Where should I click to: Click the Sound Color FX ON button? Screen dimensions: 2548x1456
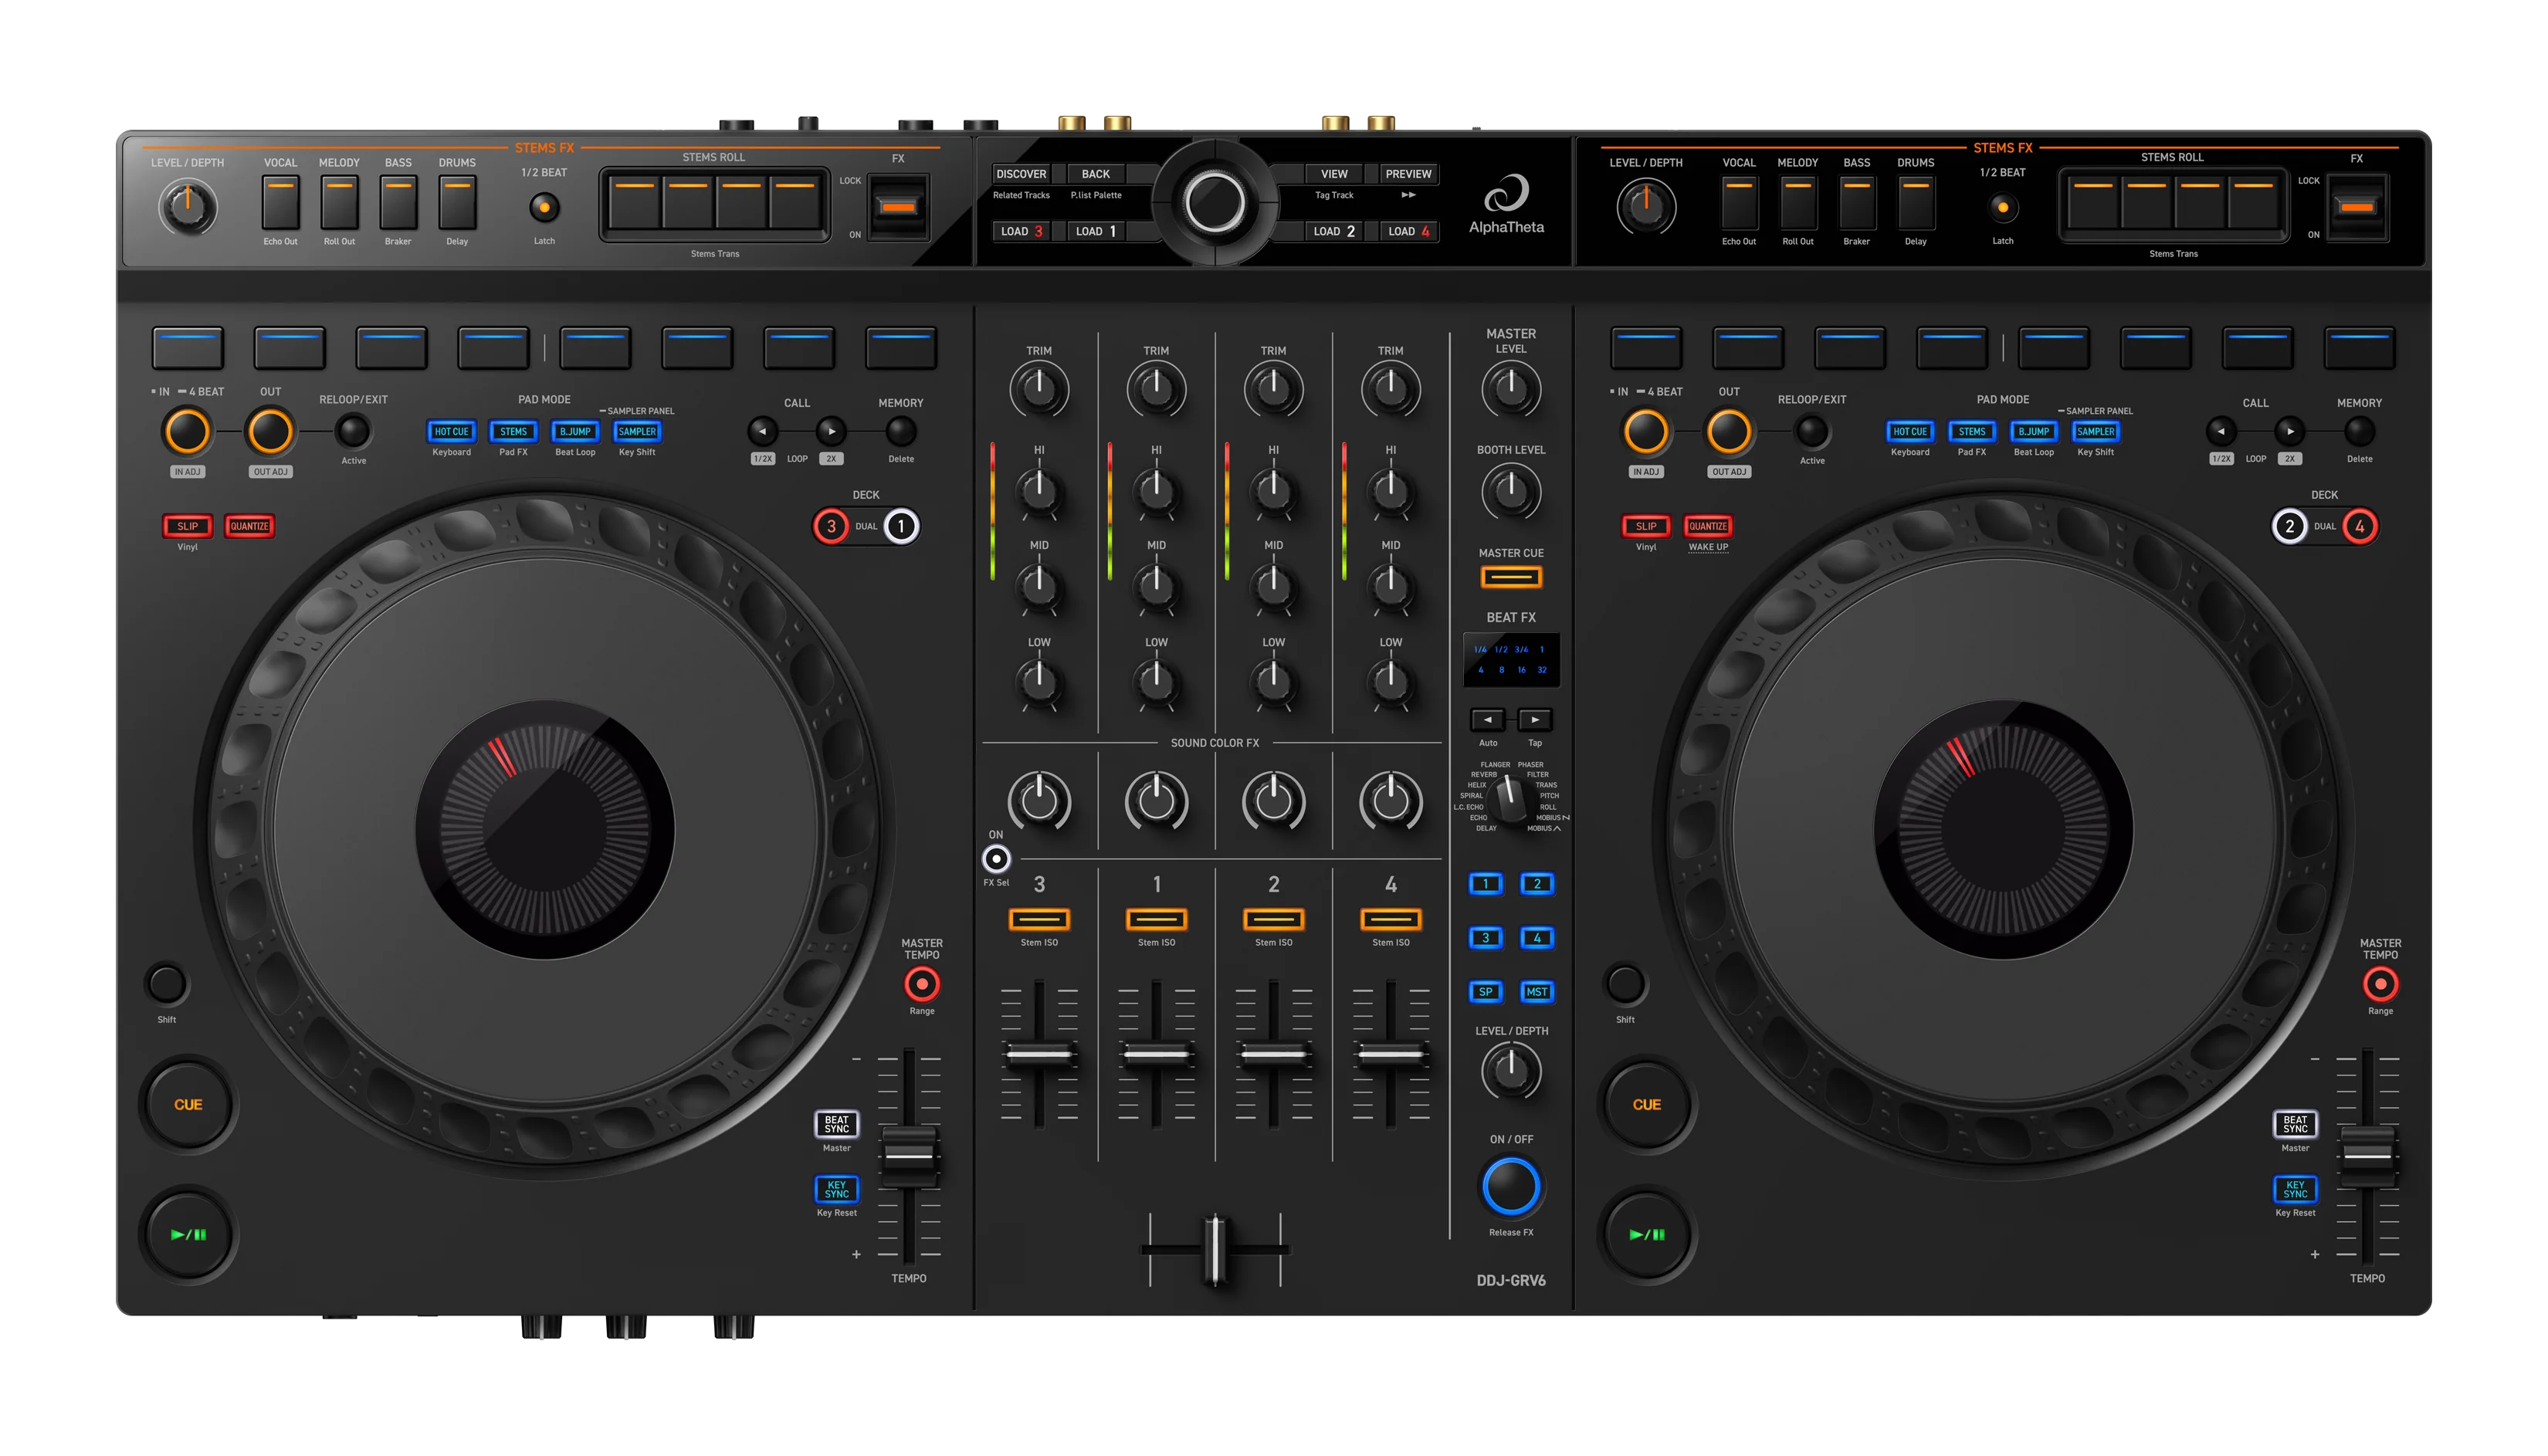click(996, 859)
